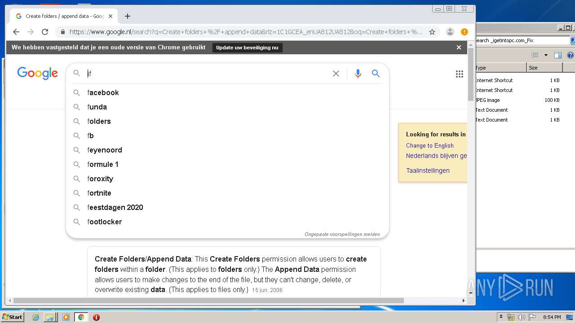
Task: Open Windows Explorer taskbar icon
Action: tap(50, 317)
